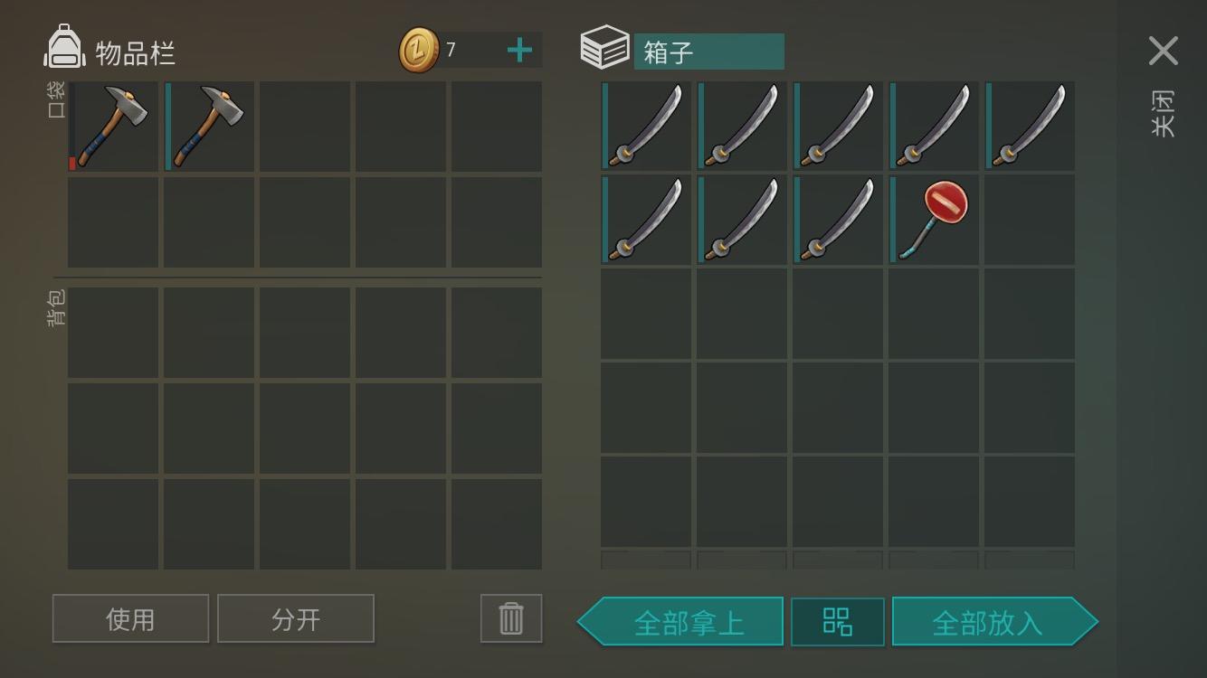Click the 全部拿上 take all button
Viewport: 1207px width, 678px height.
point(680,622)
